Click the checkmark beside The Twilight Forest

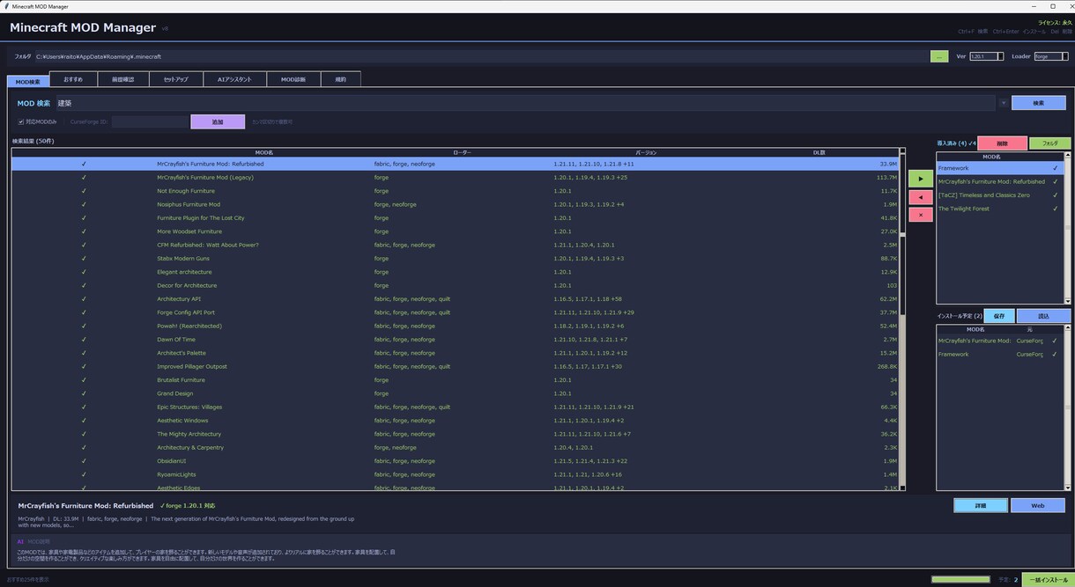(1055, 209)
